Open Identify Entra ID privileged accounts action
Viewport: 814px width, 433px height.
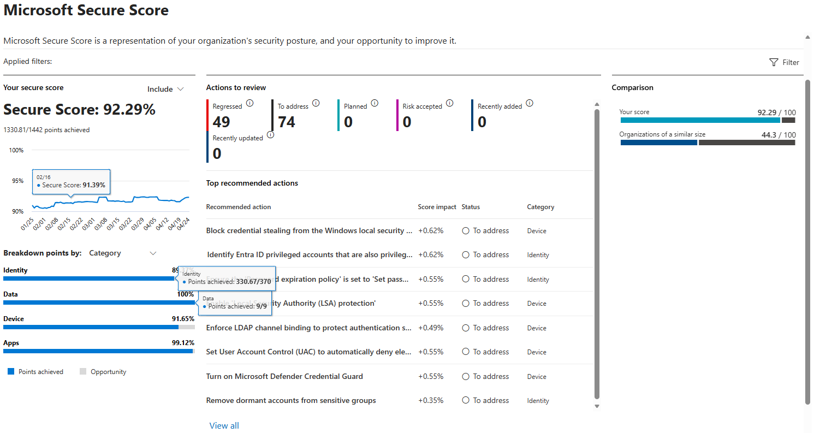(x=310, y=255)
